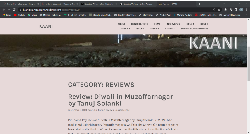Open the profile avatar icon
This screenshot has height=134, width=250.
241,10
